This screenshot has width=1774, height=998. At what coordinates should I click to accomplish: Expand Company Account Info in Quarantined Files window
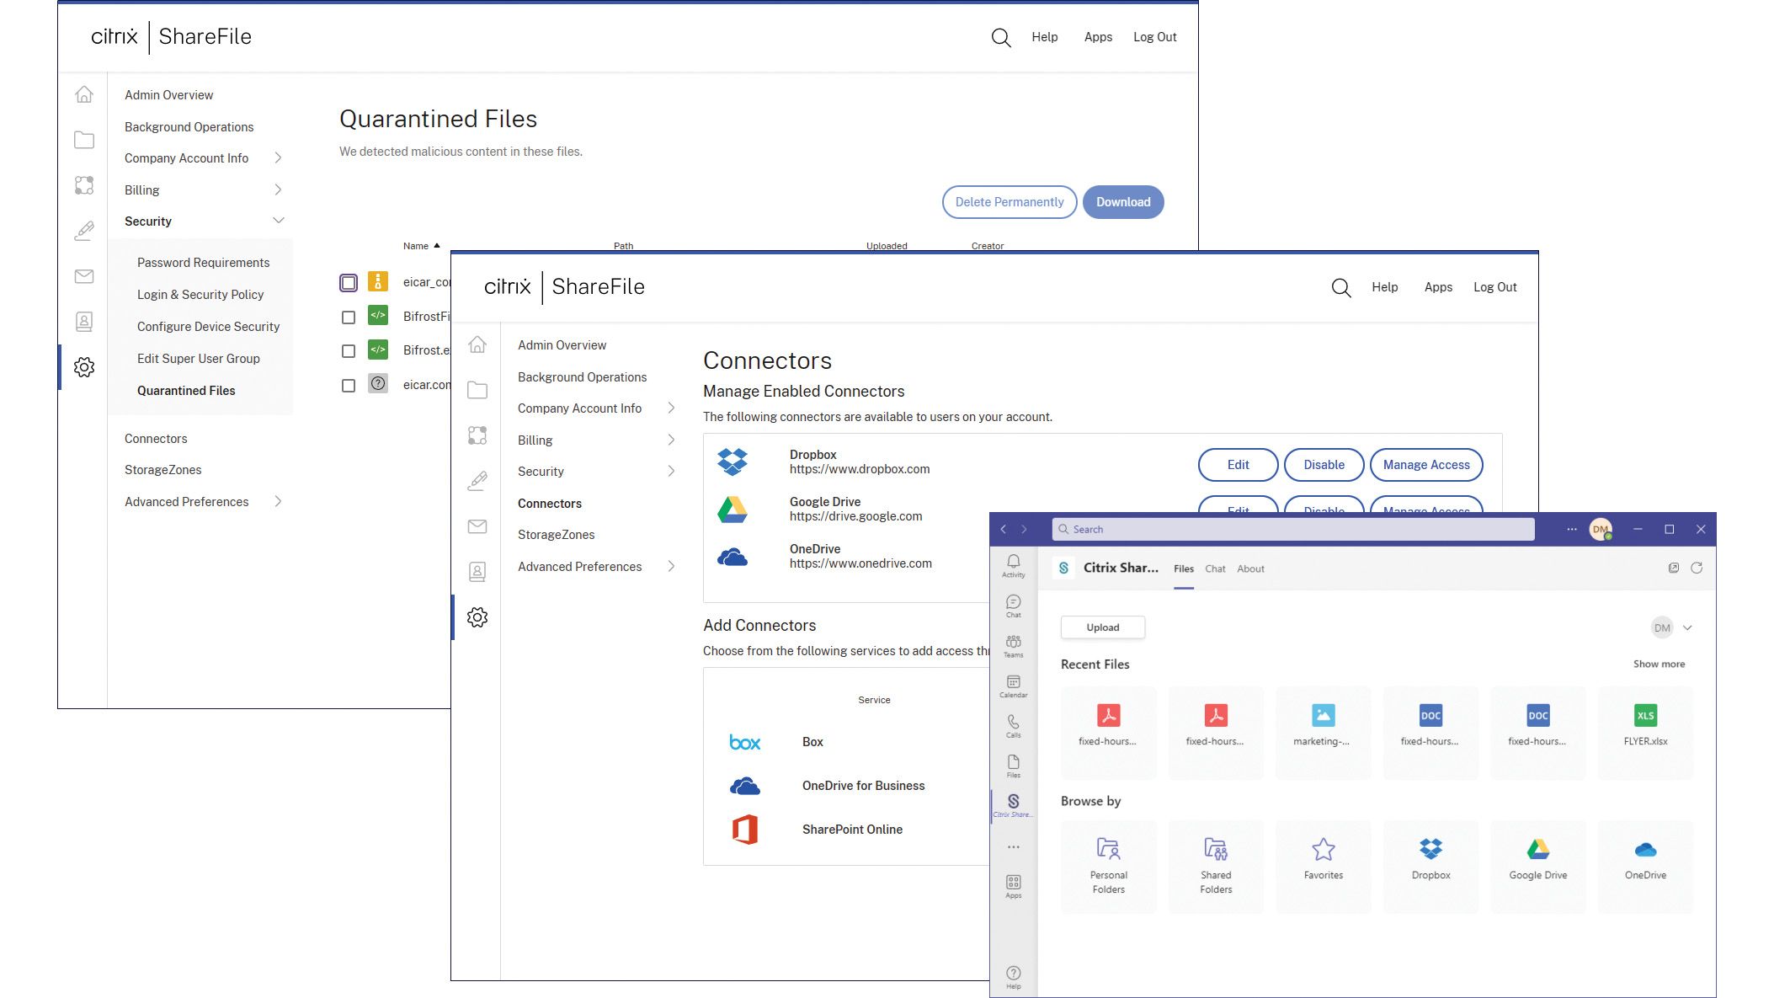[x=278, y=157]
